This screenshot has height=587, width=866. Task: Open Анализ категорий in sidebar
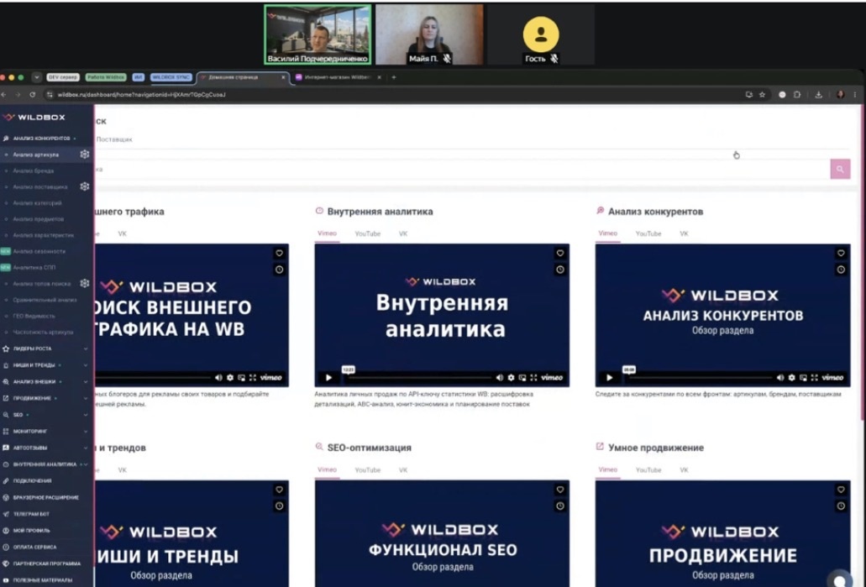(x=37, y=203)
